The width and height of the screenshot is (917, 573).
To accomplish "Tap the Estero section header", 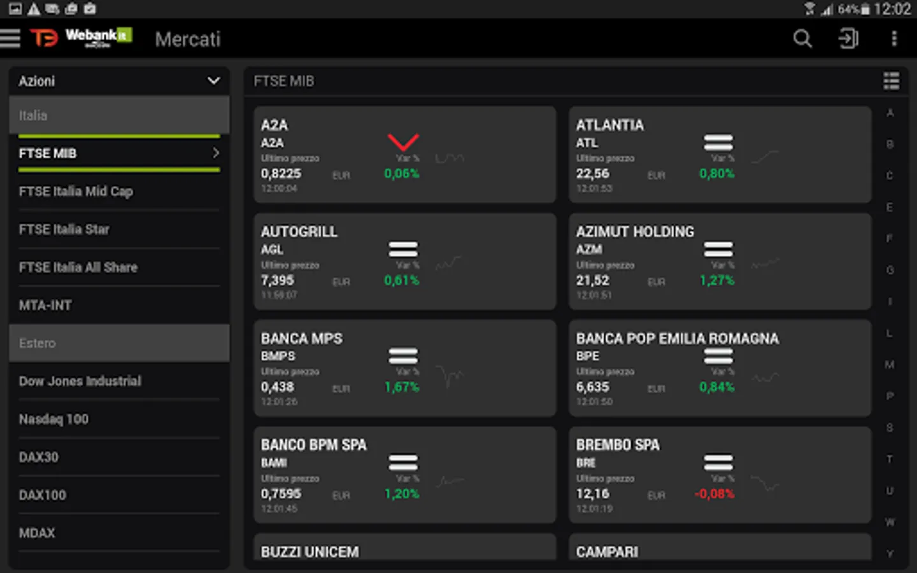I will [119, 343].
